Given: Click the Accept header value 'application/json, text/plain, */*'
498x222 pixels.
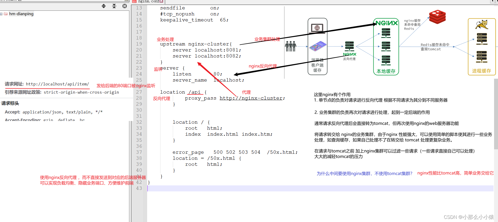Looking at the screenshot, I should (62, 112).
